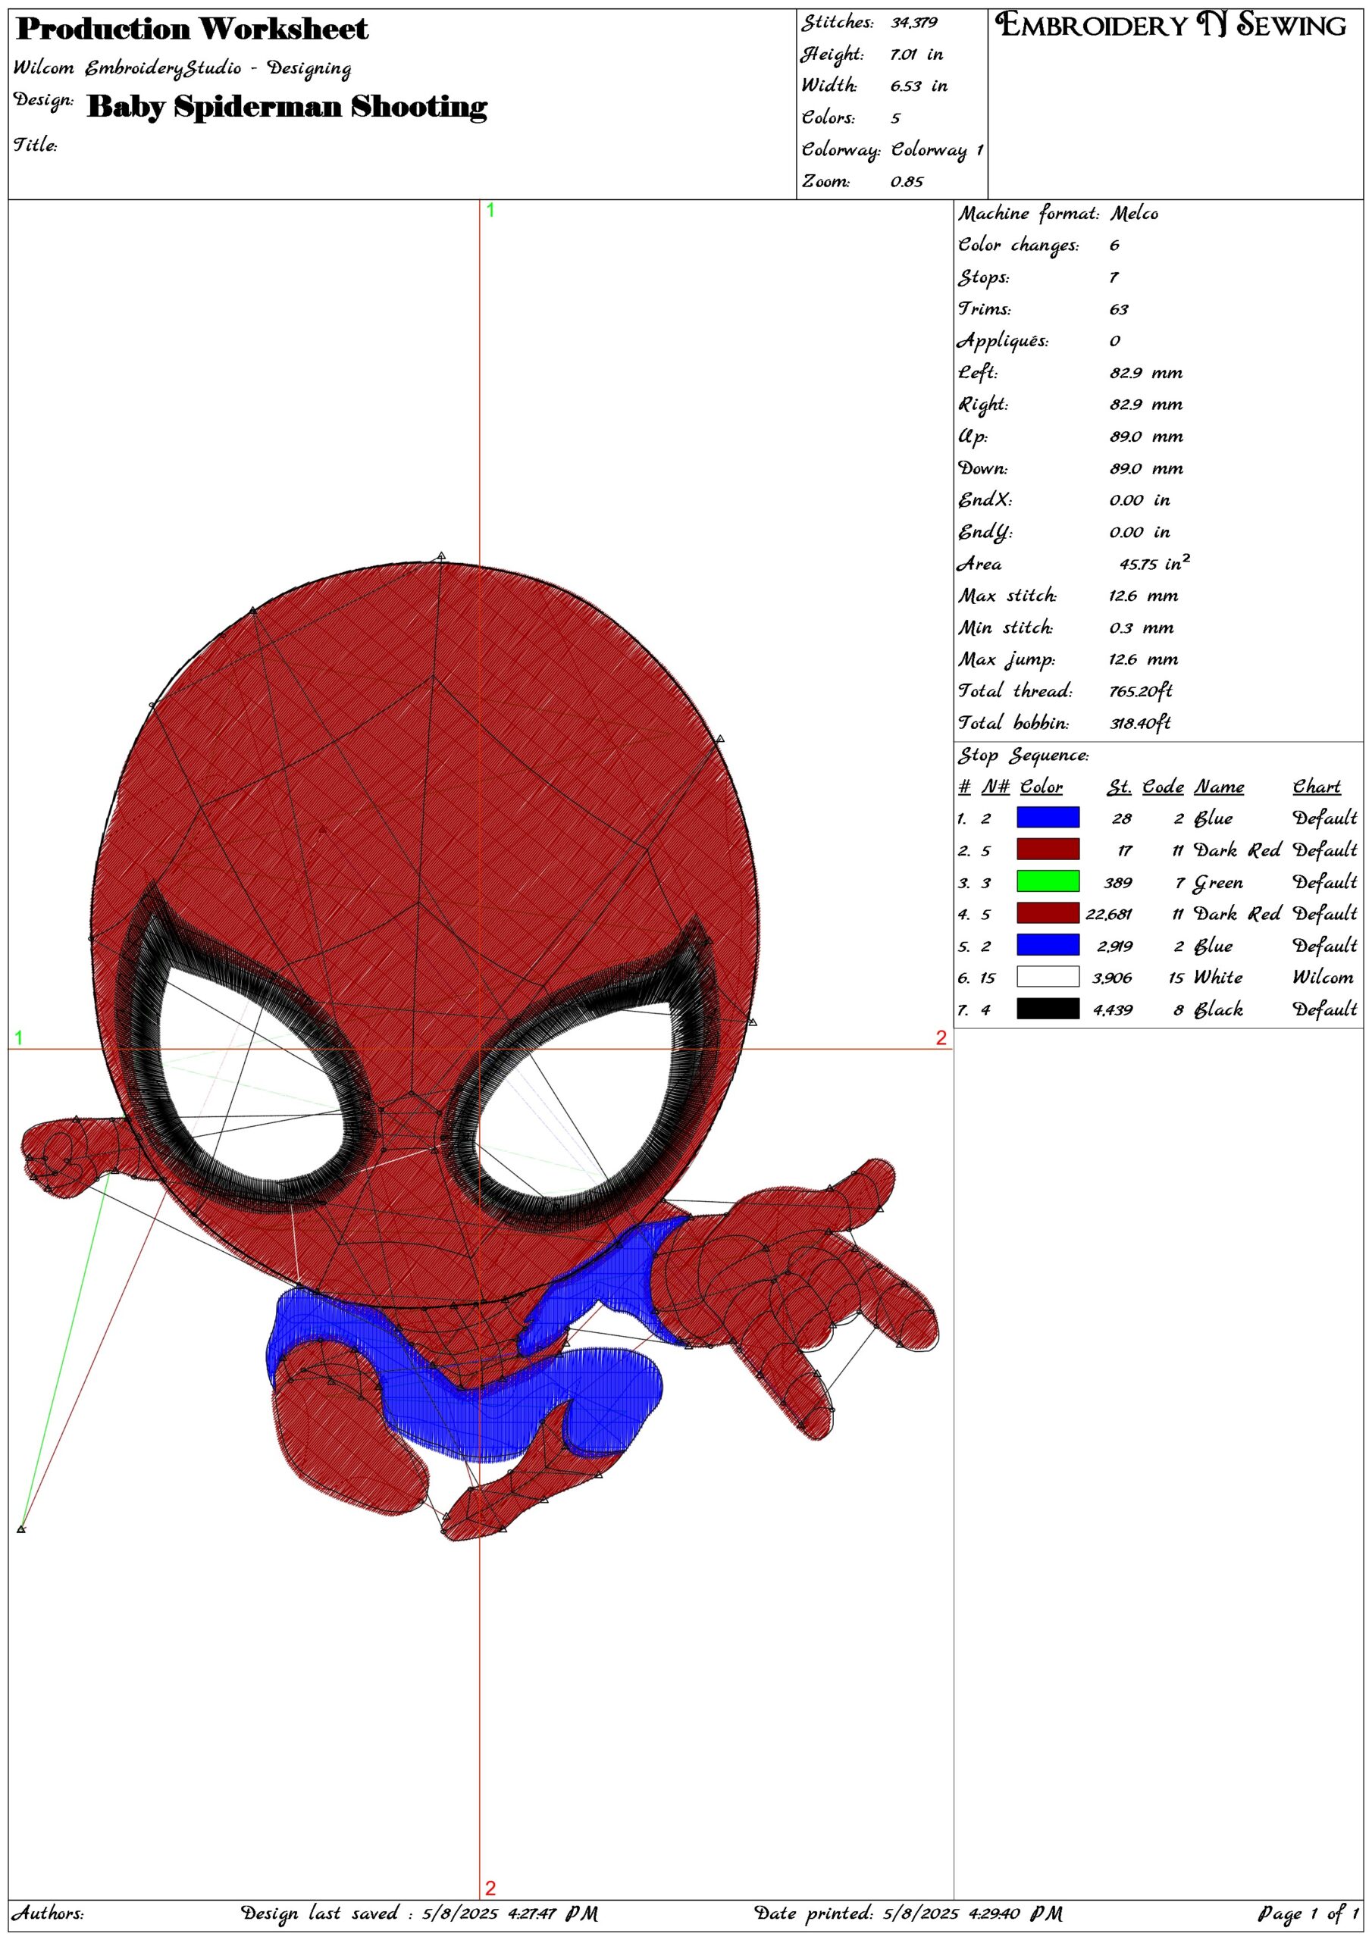Click 'Wilcom EmbroideryStudio - Designing' subtitle
This screenshot has height=1940, width=1372.
click(183, 68)
